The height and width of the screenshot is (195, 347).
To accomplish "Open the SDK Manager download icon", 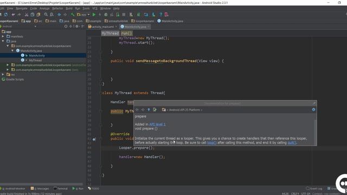I will tap(153, 15).
